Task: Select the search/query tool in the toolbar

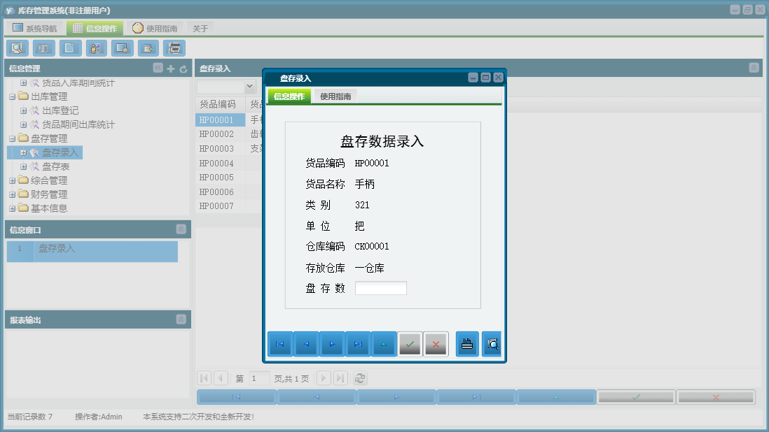Action: (x=17, y=48)
